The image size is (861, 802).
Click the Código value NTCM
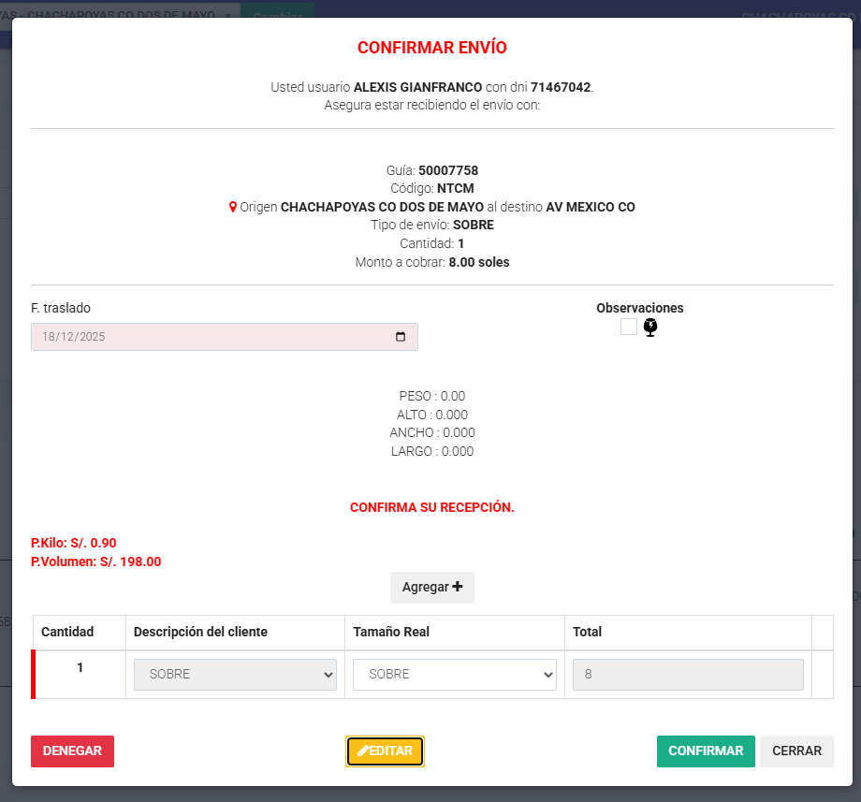pos(456,188)
